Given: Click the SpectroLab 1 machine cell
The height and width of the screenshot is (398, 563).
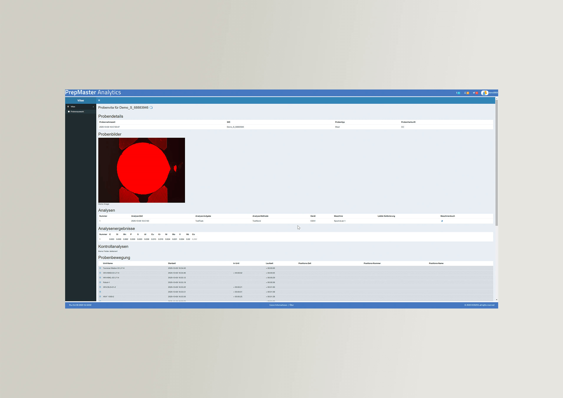Looking at the screenshot, I should (340, 221).
